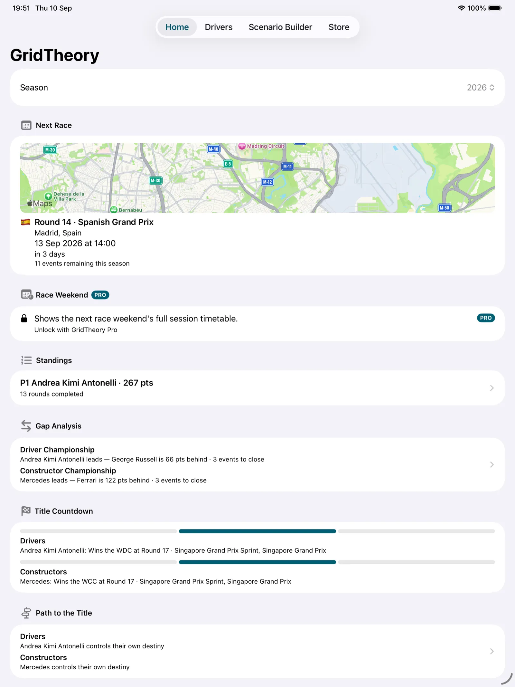Viewport: 515px width, 687px height.
Task: Click the Path to the Title signpost icon
Action: point(26,613)
